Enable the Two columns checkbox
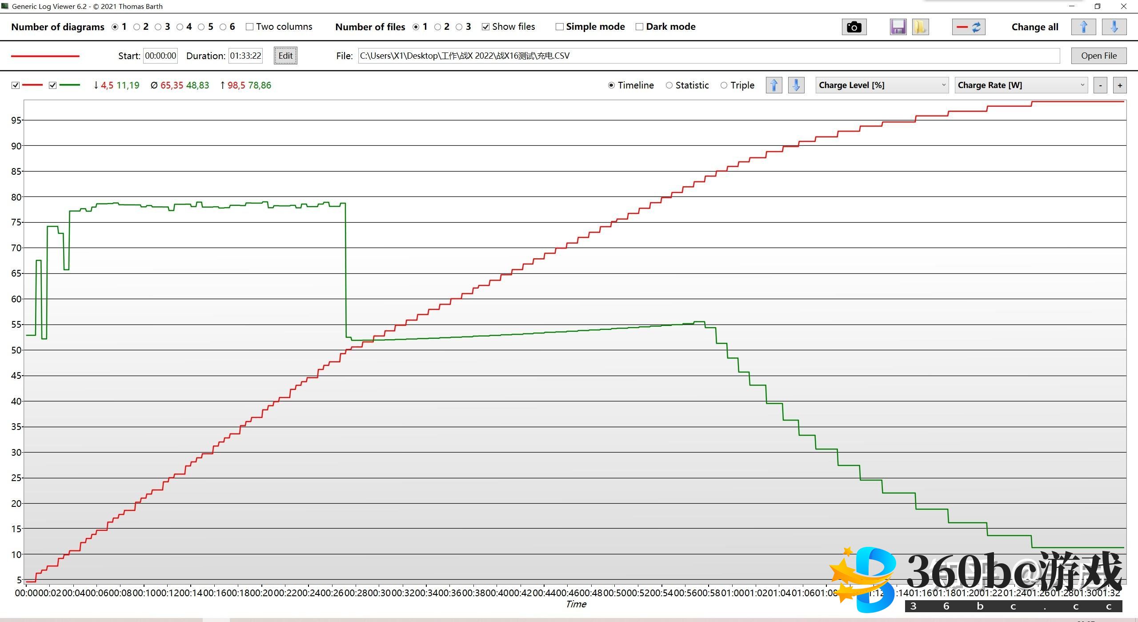The image size is (1138, 622). click(250, 27)
